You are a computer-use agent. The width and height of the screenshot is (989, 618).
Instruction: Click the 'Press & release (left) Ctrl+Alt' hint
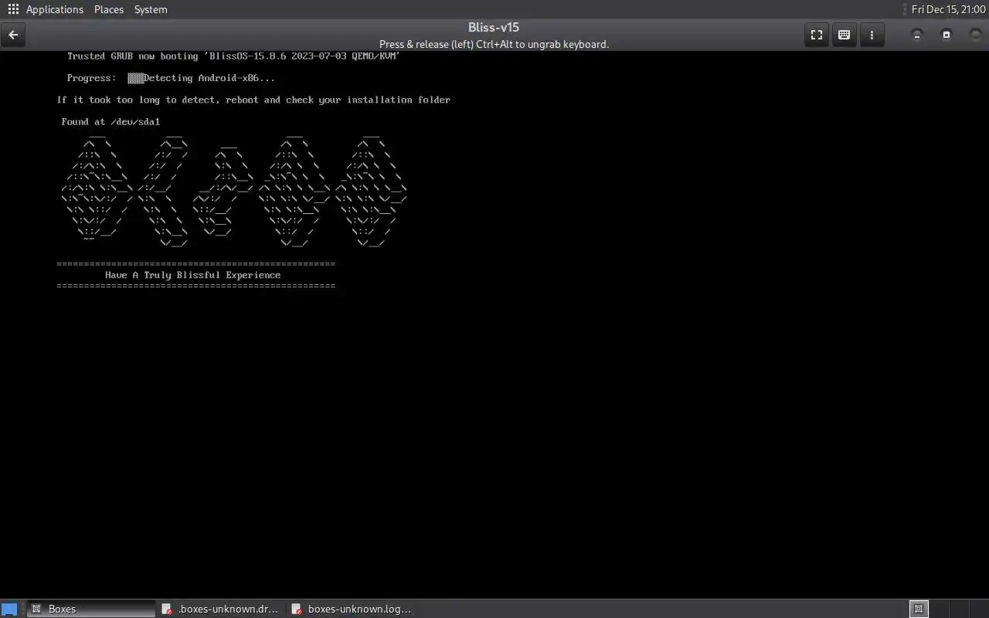point(494,45)
